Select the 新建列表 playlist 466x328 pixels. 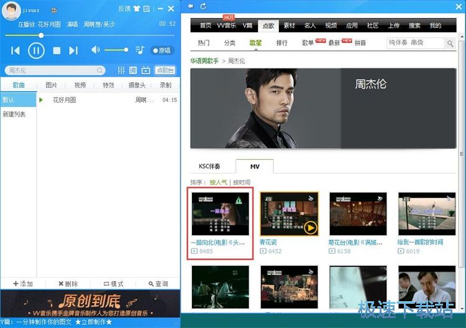coord(18,114)
